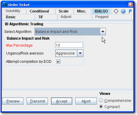Viewport: 137px width, 115px height.
Task: Select the Comprehensive view radio button
Action: pyautogui.click(x=101, y=100)
